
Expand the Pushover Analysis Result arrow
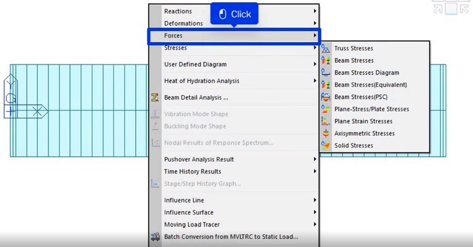(315, 159)
